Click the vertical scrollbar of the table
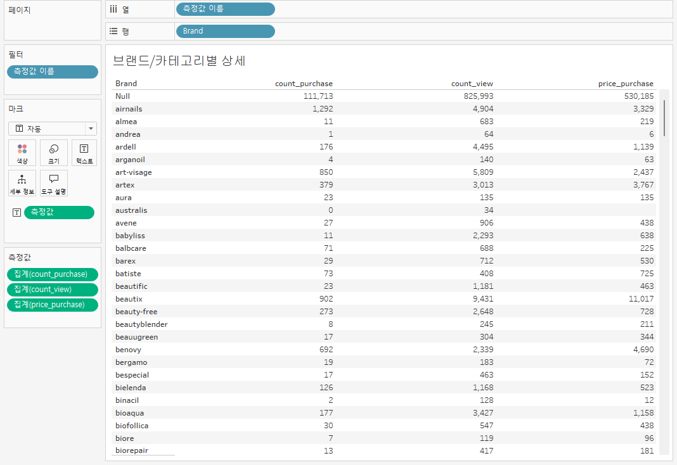677x465 pixels. click(664, 118)
